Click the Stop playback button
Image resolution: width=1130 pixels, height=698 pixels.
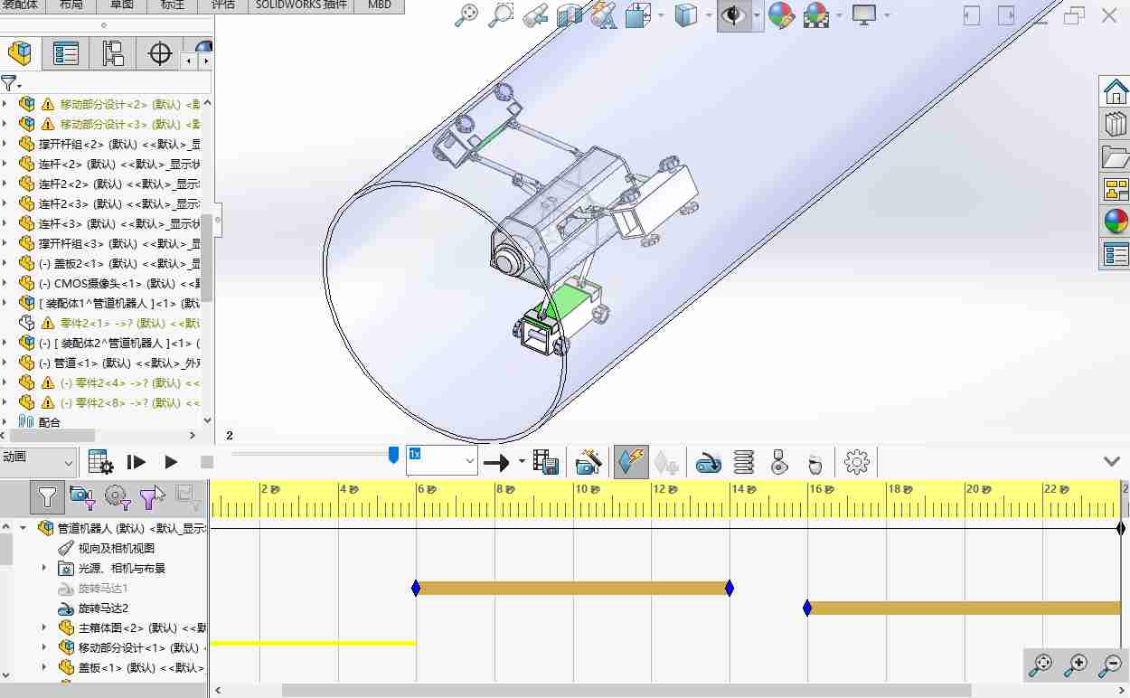click(206, 462)
